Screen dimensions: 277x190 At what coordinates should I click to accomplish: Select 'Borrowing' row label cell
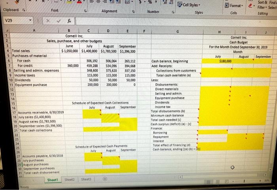pos(174,132)
